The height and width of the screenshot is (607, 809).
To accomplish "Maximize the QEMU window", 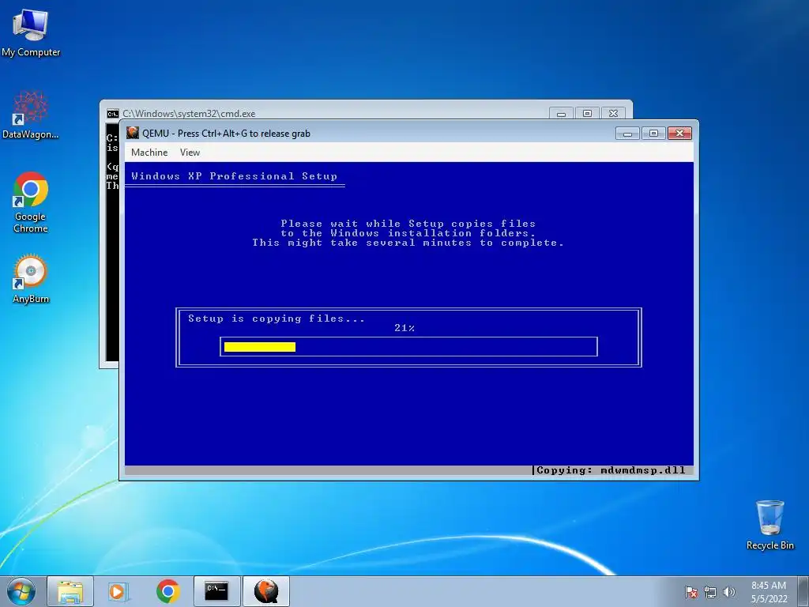I will pyautogui.click(x=653, y=134).
